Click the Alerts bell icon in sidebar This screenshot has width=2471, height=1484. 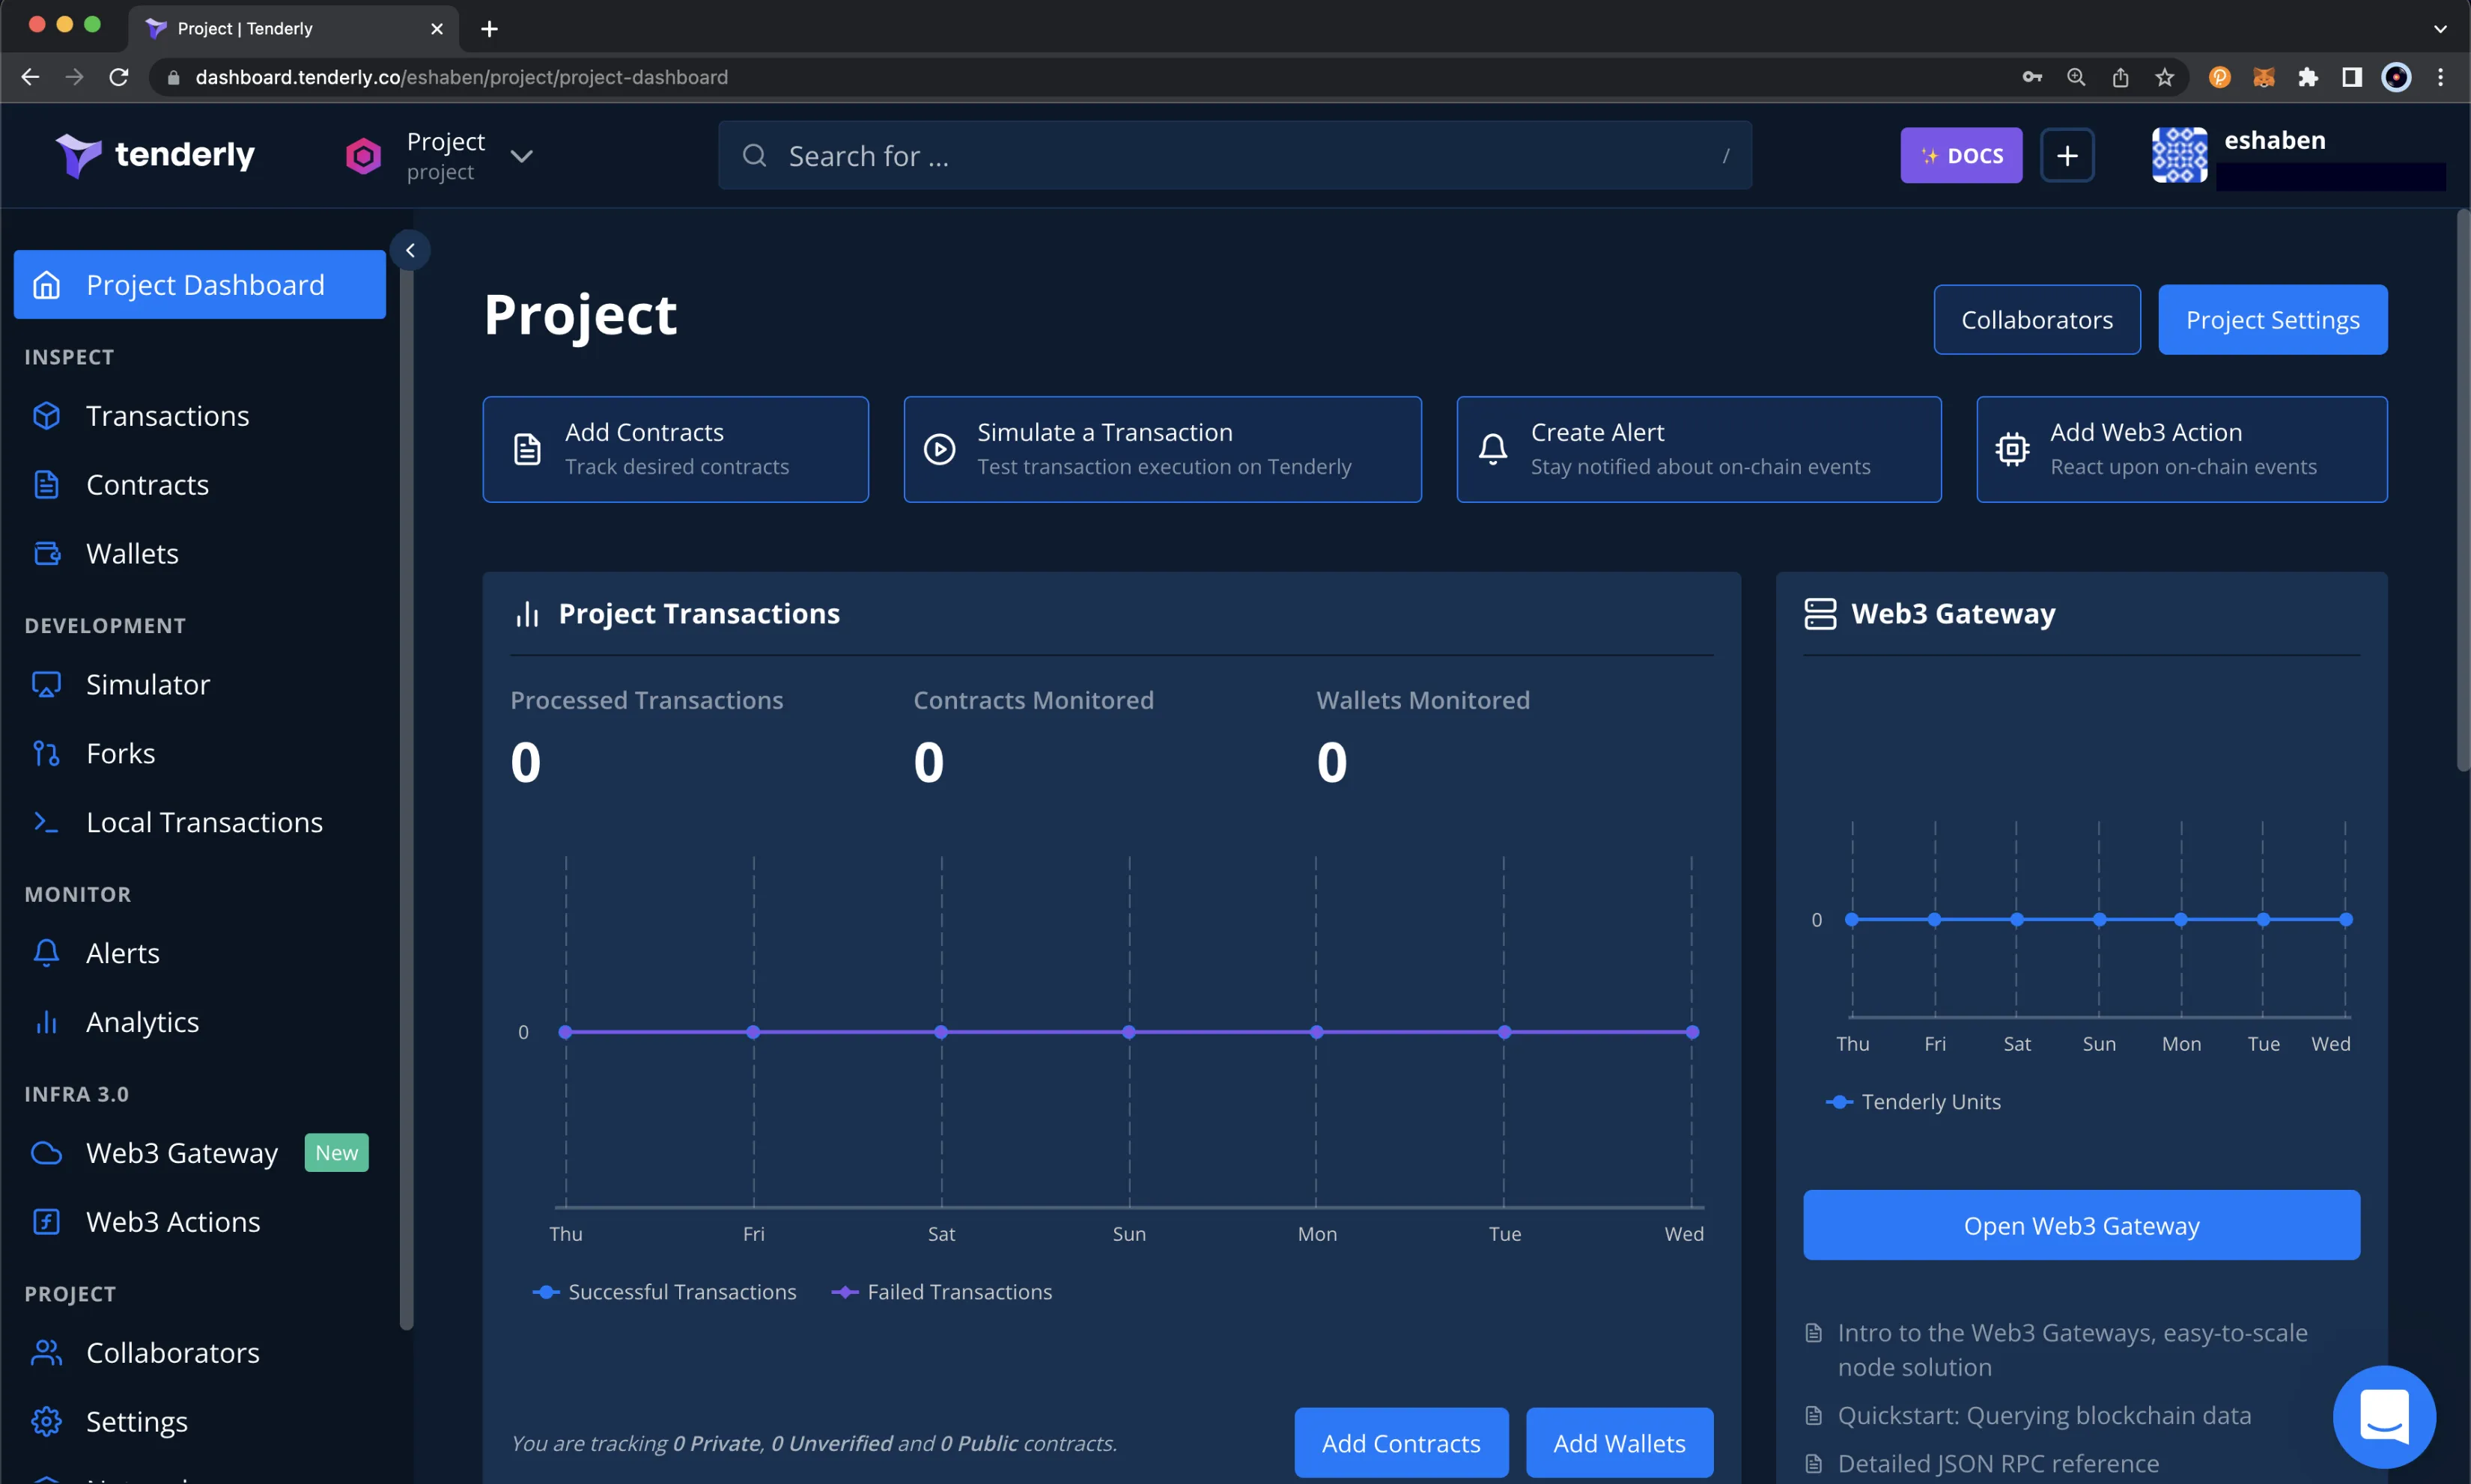click(x=46, y=953)
